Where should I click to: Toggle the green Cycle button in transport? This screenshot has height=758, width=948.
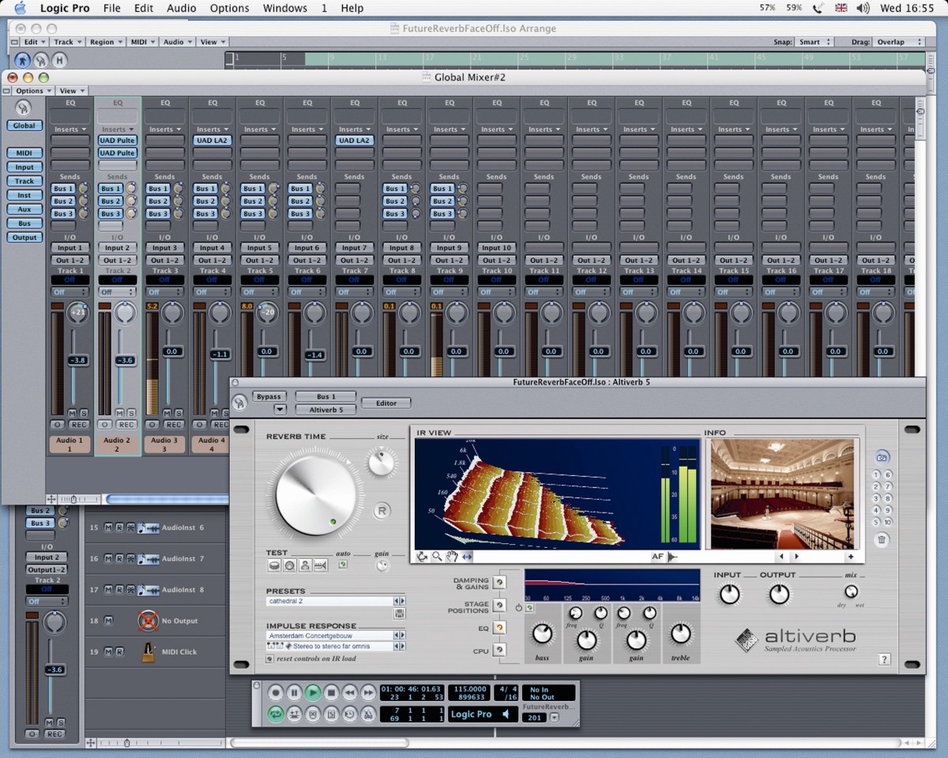point(276,714)
